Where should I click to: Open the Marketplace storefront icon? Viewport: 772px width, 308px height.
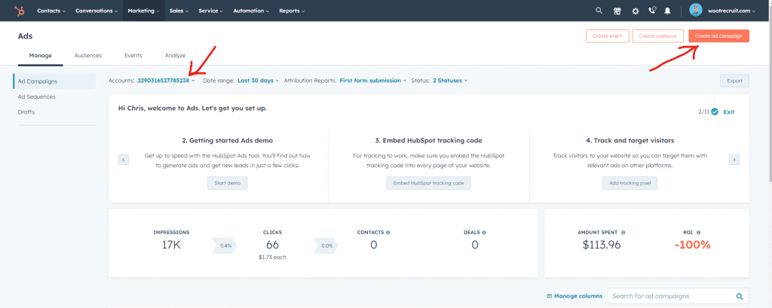pyautogui.click(x=617, y=11)
